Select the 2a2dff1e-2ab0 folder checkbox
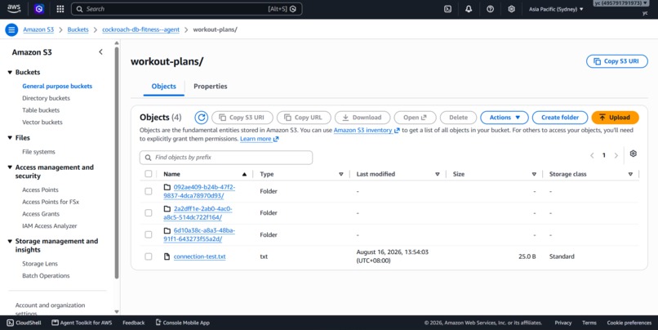 click(149, 213)
